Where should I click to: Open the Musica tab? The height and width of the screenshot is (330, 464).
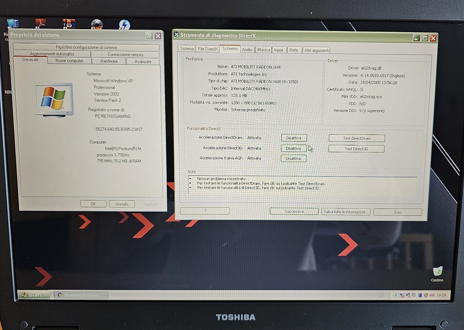tap(264, 50)
